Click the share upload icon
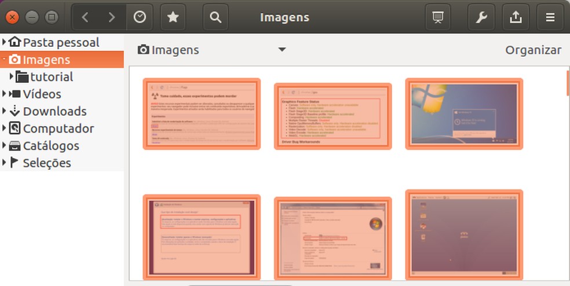570x286 pixels. pyautogui.click(x=516, y=17)
